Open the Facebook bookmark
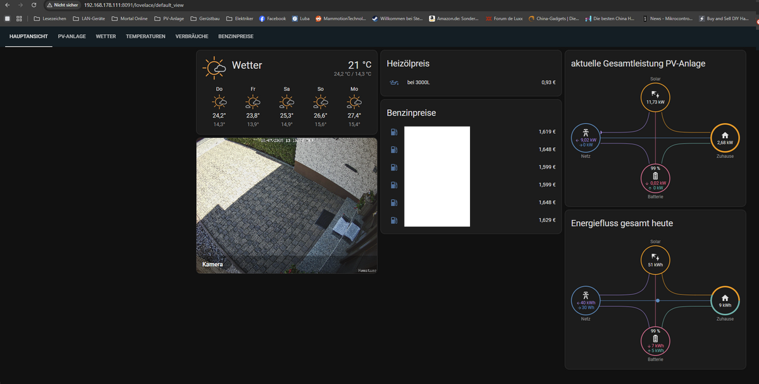The width and height of the screenshot is (759, 384). (x=272, y=19)
